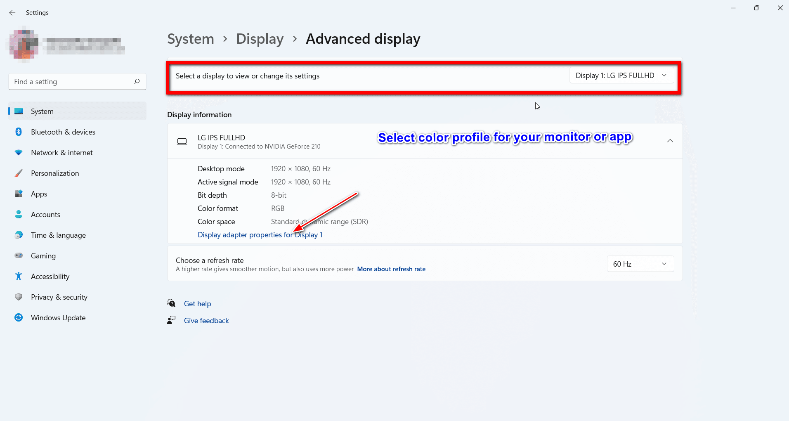Click the search magnifier icon

137,81
